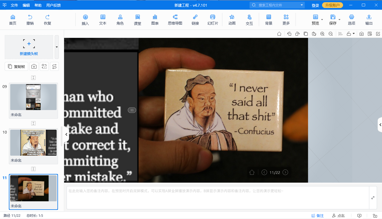Click the 升级账户 upgrade button
Viewport: 382px width, 219px height.
point(333,5)
